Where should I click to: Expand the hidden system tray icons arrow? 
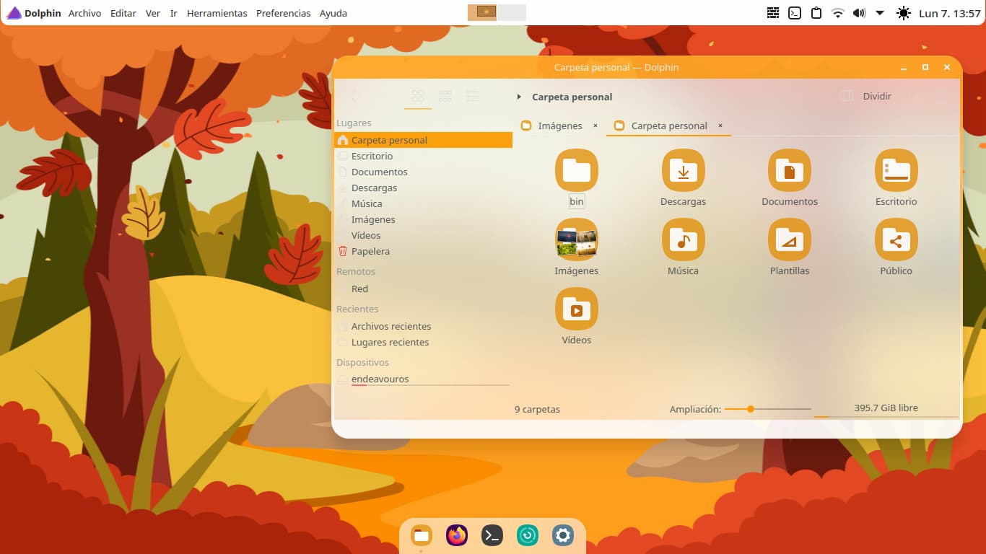[880, 13]
